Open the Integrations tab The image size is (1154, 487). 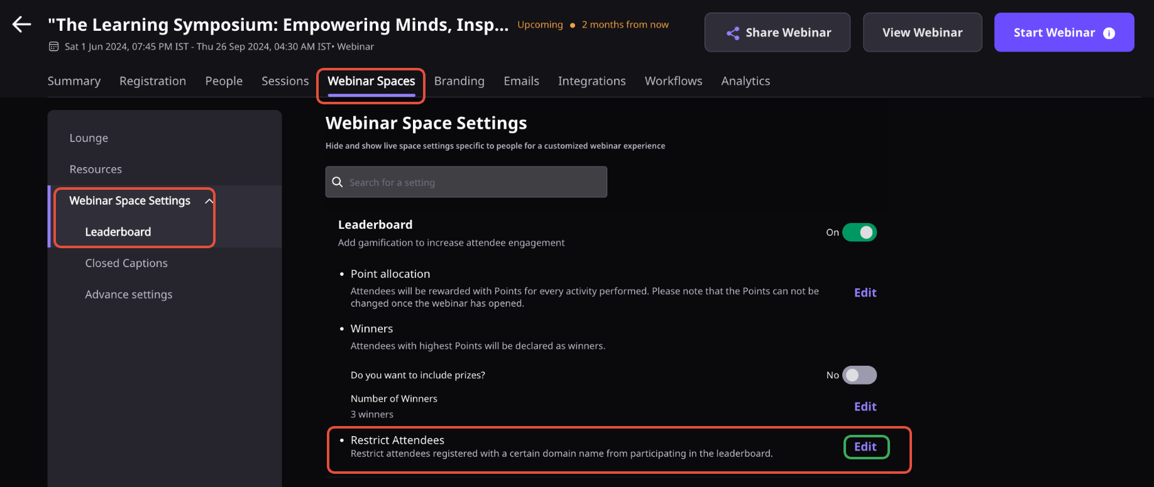pyautogui.click(x=592, y=81)
